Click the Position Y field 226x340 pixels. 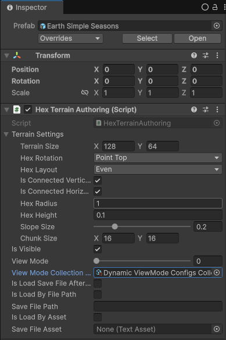click(x=162, y=70)
